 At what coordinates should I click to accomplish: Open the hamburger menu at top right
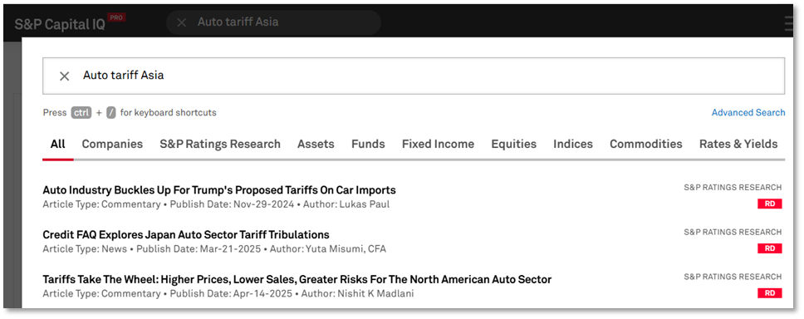pos(788,23)
